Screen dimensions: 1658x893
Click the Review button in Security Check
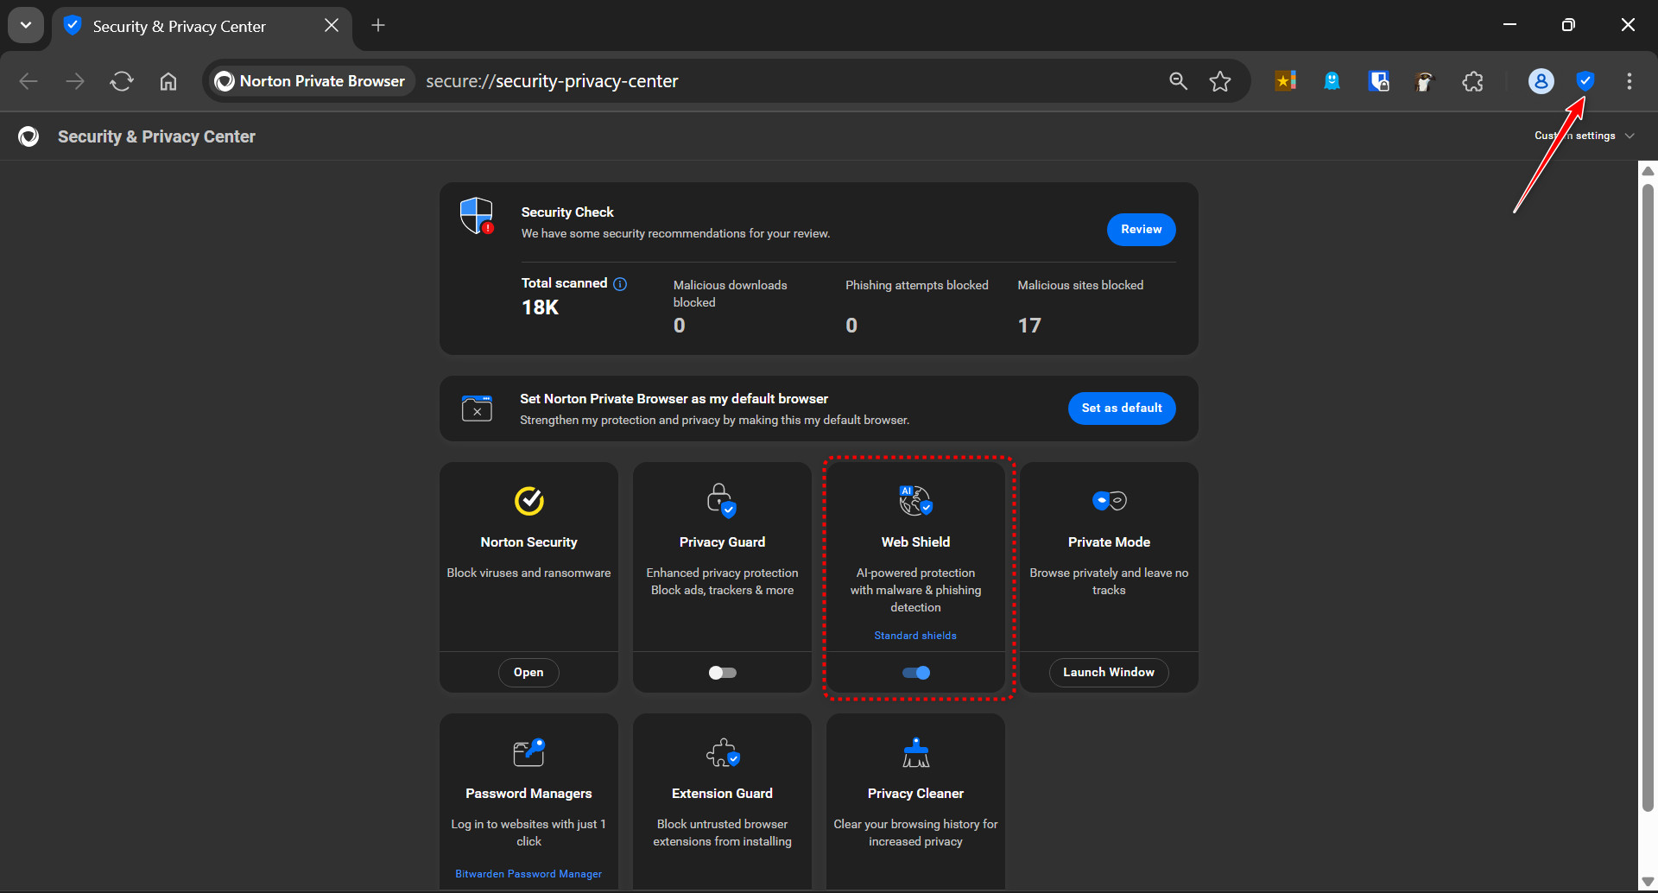coord(1141,230)
